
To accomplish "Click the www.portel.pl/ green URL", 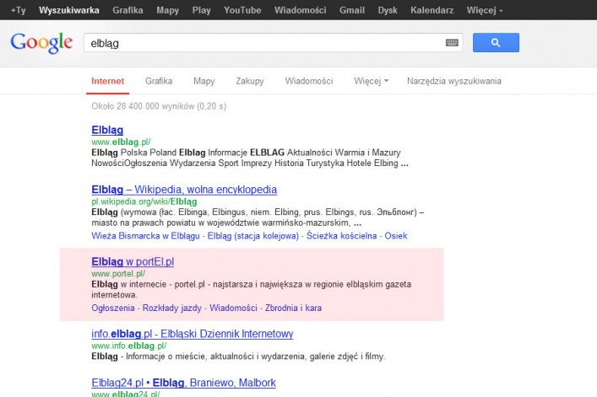I will tap(118, 274).
